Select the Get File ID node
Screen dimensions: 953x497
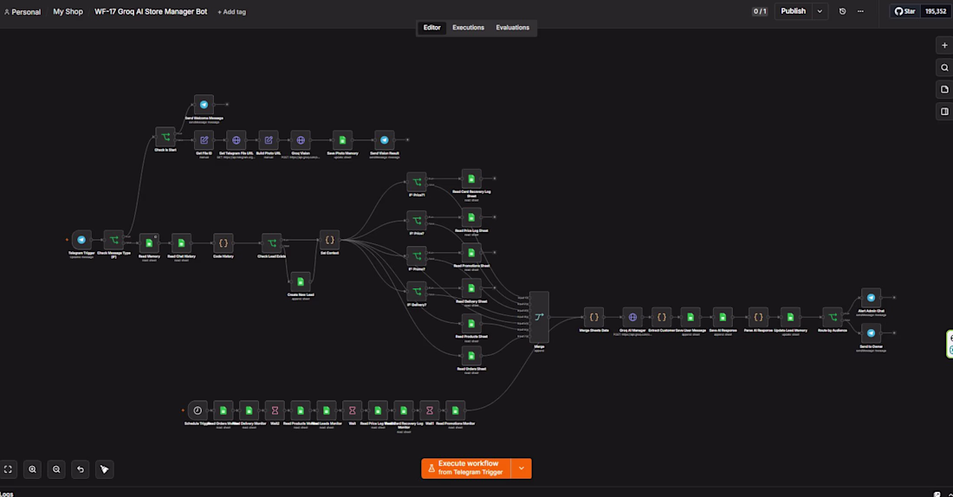(204, 140)
